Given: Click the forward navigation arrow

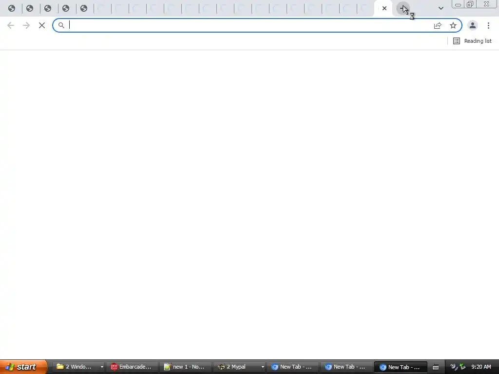Looking at the screenshot, I should [x=26, y=25].
